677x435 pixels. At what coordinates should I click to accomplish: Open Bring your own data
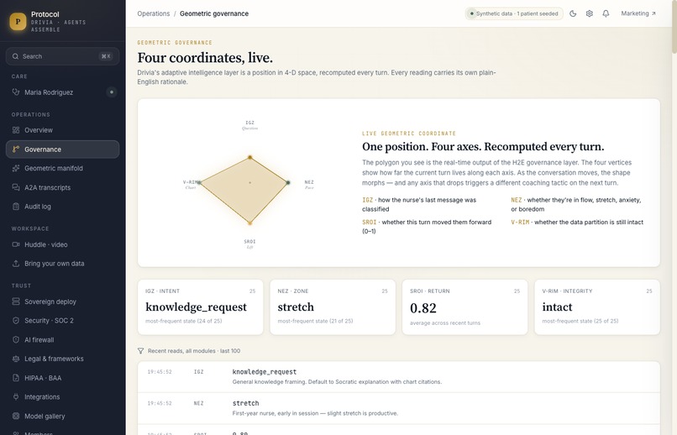(x=63, y=263)
